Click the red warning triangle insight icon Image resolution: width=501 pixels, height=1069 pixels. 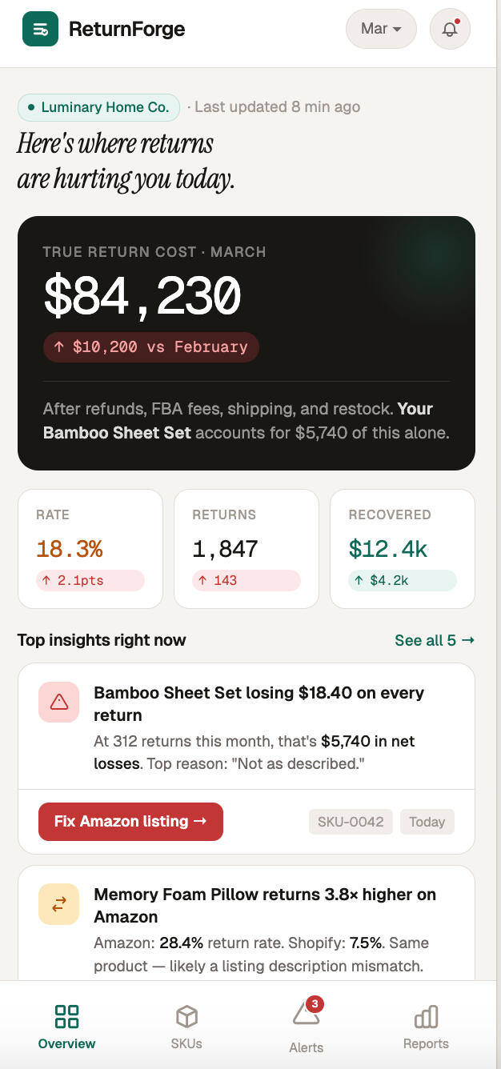pos(58,702)
